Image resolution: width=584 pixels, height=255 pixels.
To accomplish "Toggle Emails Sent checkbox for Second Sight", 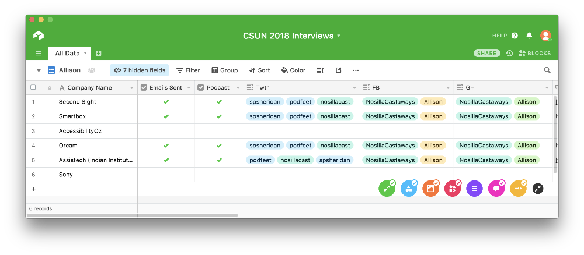I will pos(166,102).
